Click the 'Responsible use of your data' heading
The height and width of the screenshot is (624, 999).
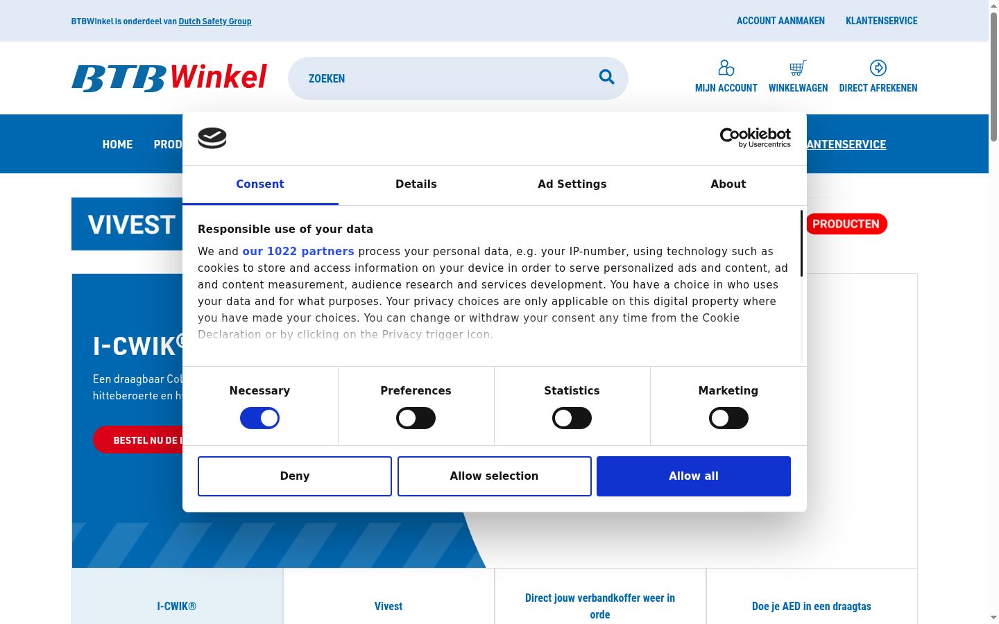pos(285,229)
